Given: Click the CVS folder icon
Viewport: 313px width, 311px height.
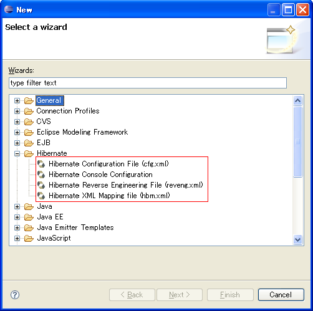Looking at the screenshot, I should coord(29,122).
